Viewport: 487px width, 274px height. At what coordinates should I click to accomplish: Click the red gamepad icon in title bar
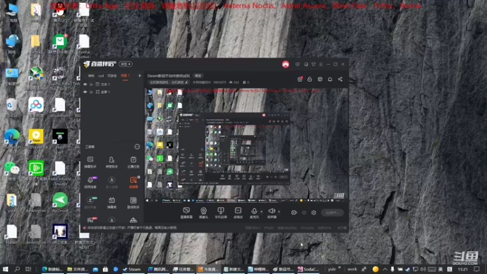pos(286,65)
